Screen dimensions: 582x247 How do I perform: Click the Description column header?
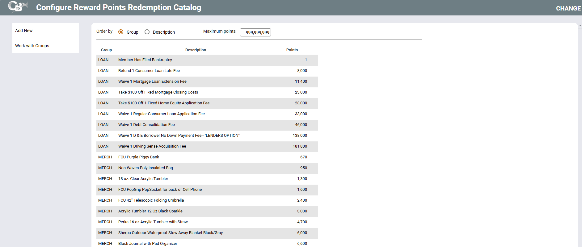(196, 50)
